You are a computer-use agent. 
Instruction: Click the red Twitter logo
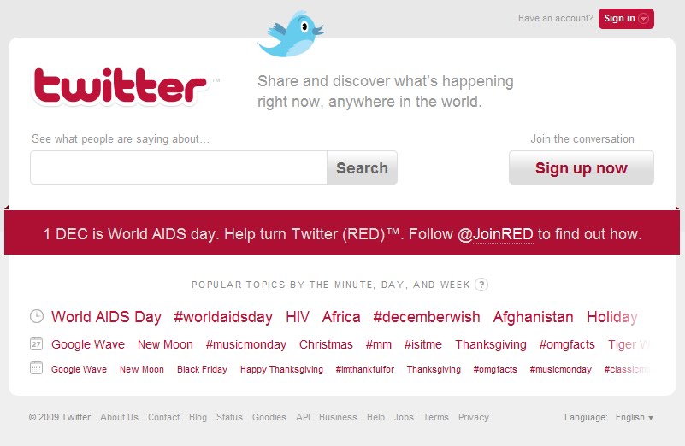[120, 86]
